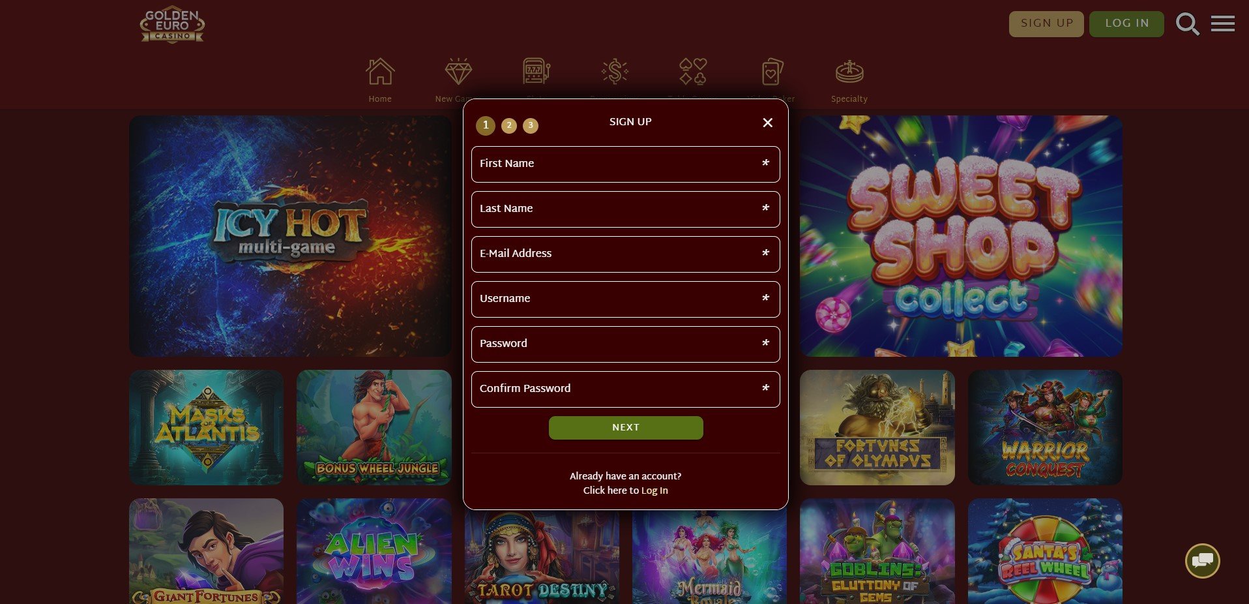This screenshot has height=604, width=1249.
Task: Follow the Click here to Log In link
Action: click(x=626, y=491)
